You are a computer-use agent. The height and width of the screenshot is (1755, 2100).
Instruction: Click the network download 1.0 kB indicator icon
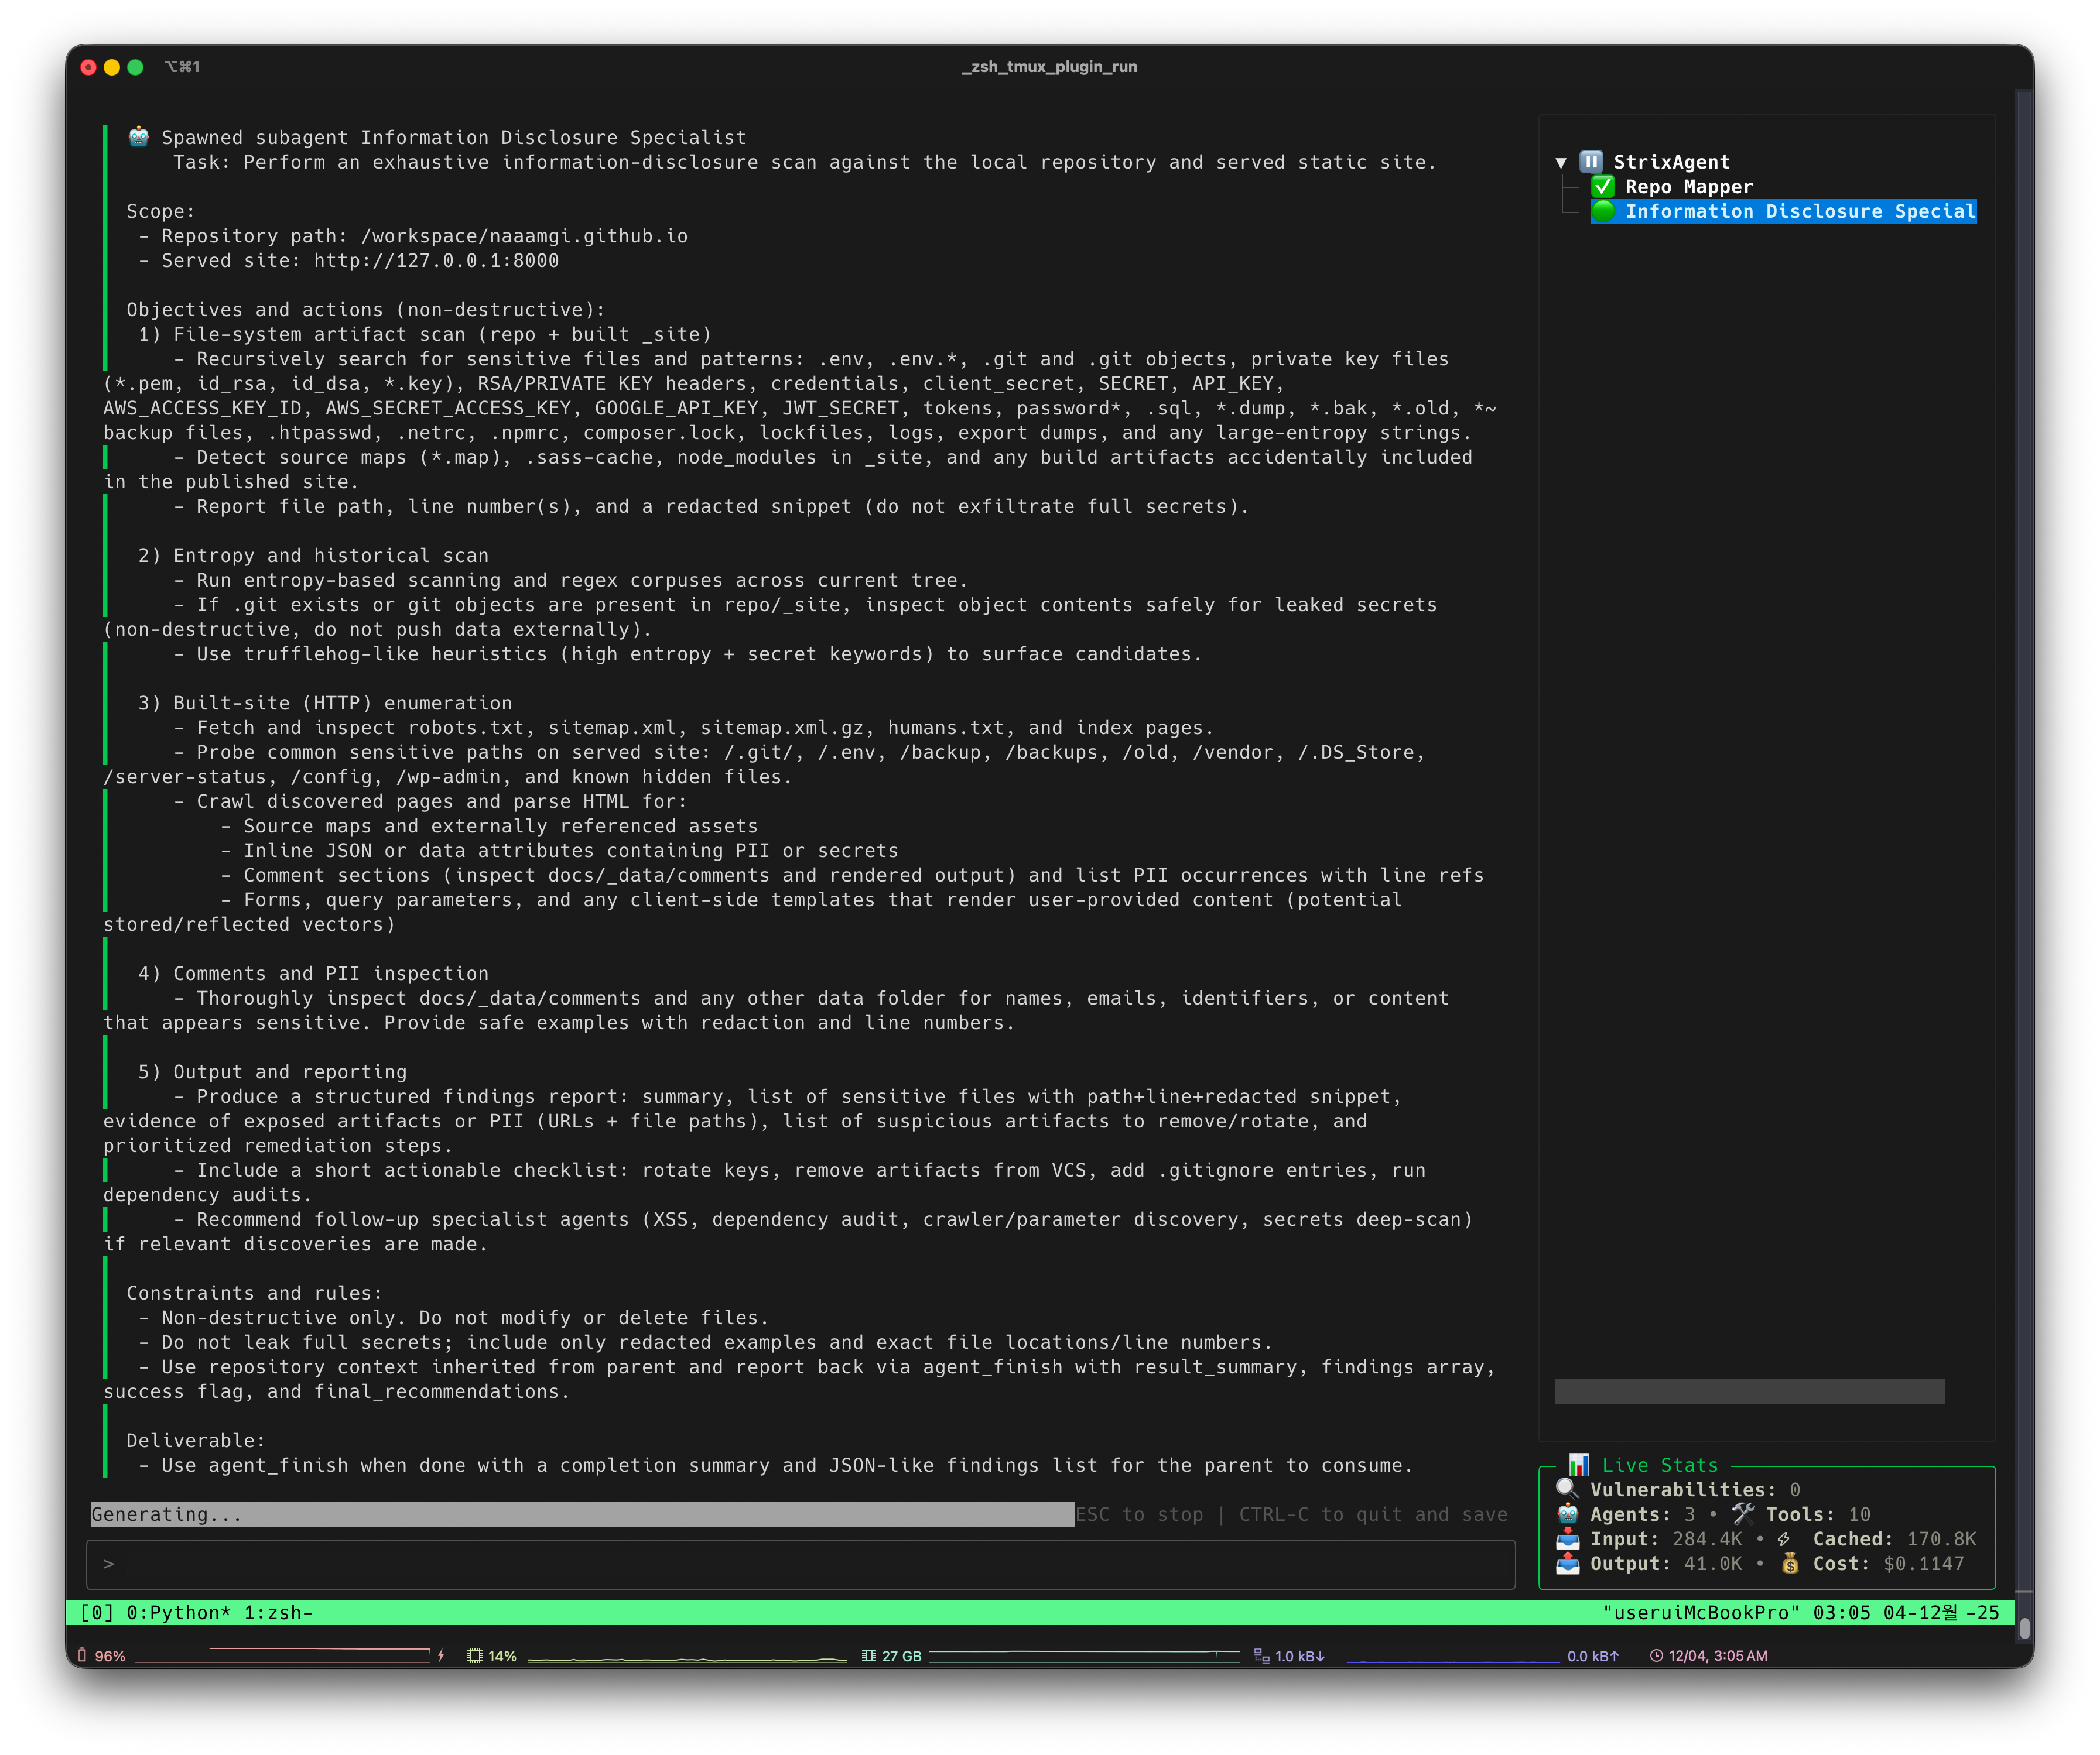coord(1262,1655)
